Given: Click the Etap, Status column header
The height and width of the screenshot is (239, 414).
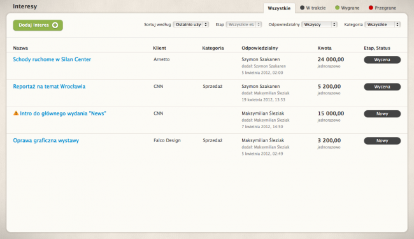Looking at the screenshot, I should point(377,48).
